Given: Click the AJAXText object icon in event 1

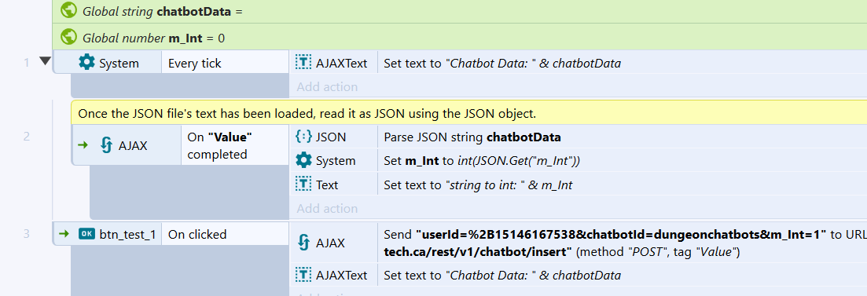Looking at the screenshot, I should 303,62.
